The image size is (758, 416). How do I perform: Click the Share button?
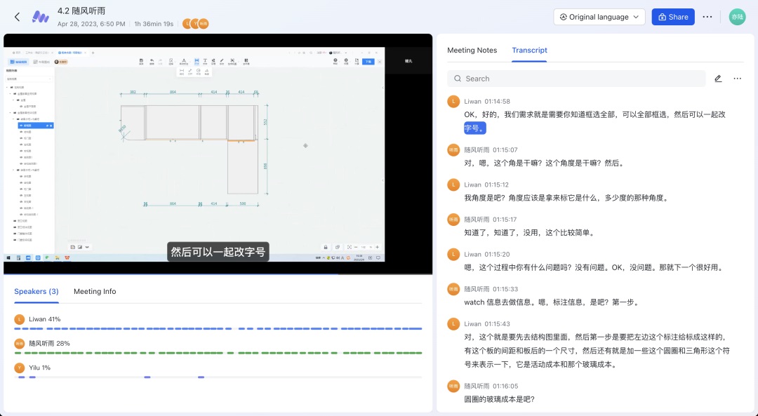(673, 16)
